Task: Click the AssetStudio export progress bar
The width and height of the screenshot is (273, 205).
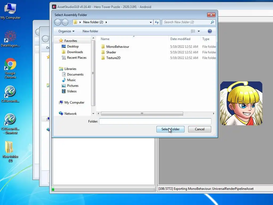Action: pyautogui.click(x=104, y=189)
